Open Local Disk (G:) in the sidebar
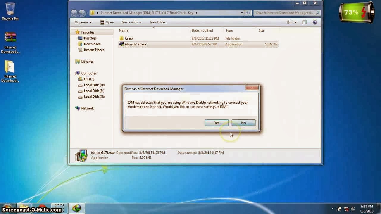Viewport: 381px width, 214px height. pos(94,97)
